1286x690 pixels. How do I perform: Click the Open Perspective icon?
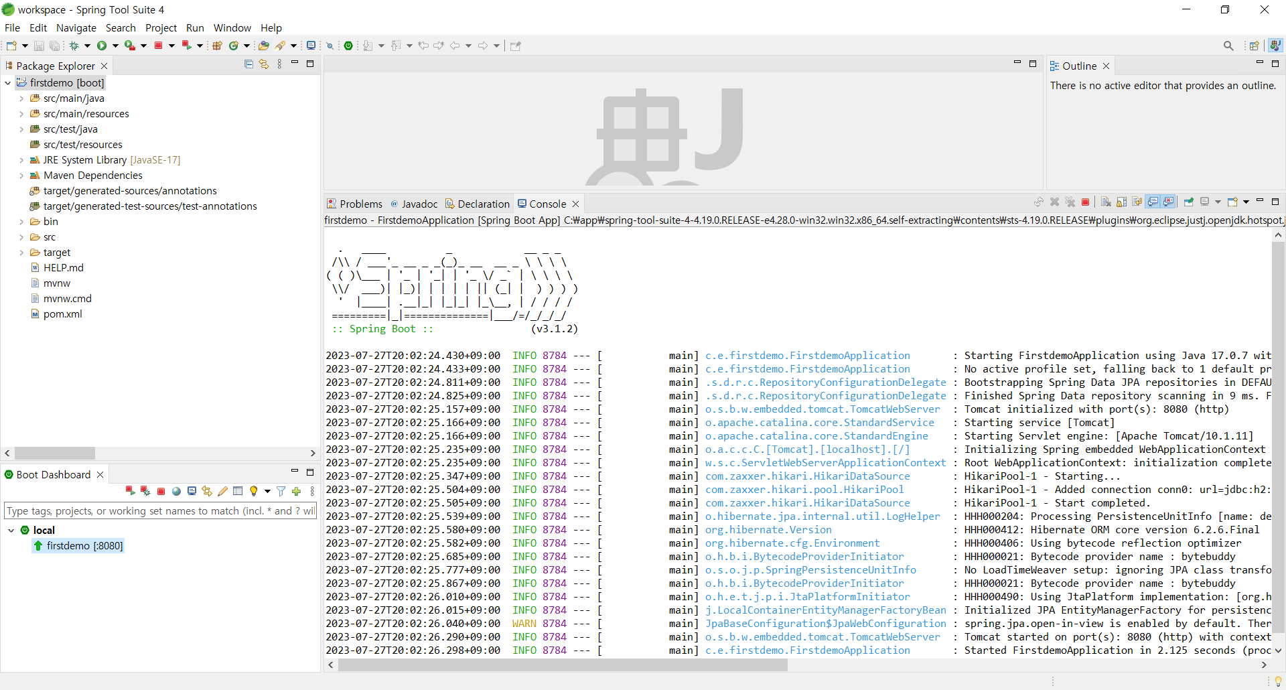pyautogui.click(x=1255, y=46)
